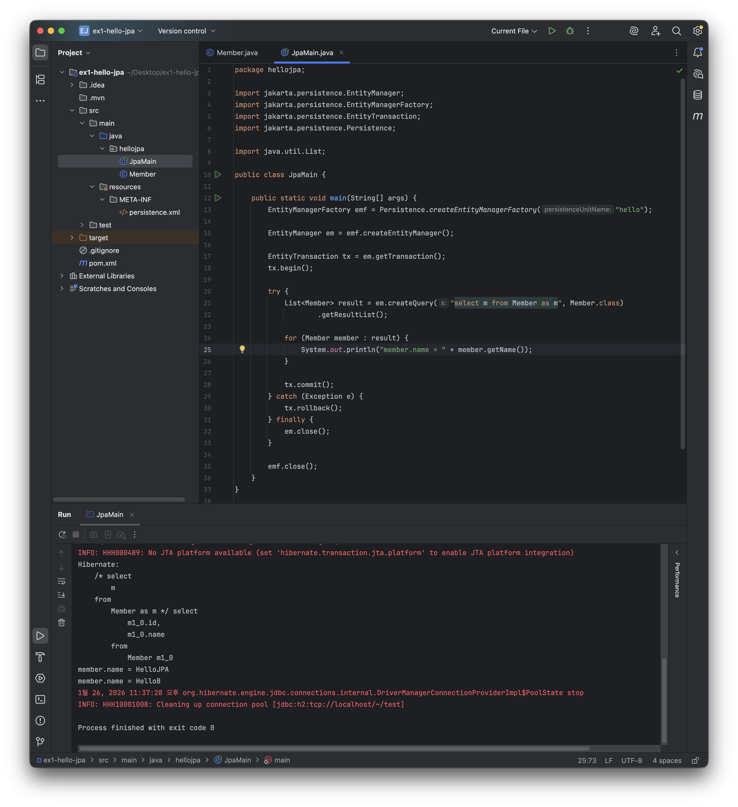Toggle scroll to end in console
Image resolution: width=738 pixels, height=807 pixels.
click(x=62, y=595)
